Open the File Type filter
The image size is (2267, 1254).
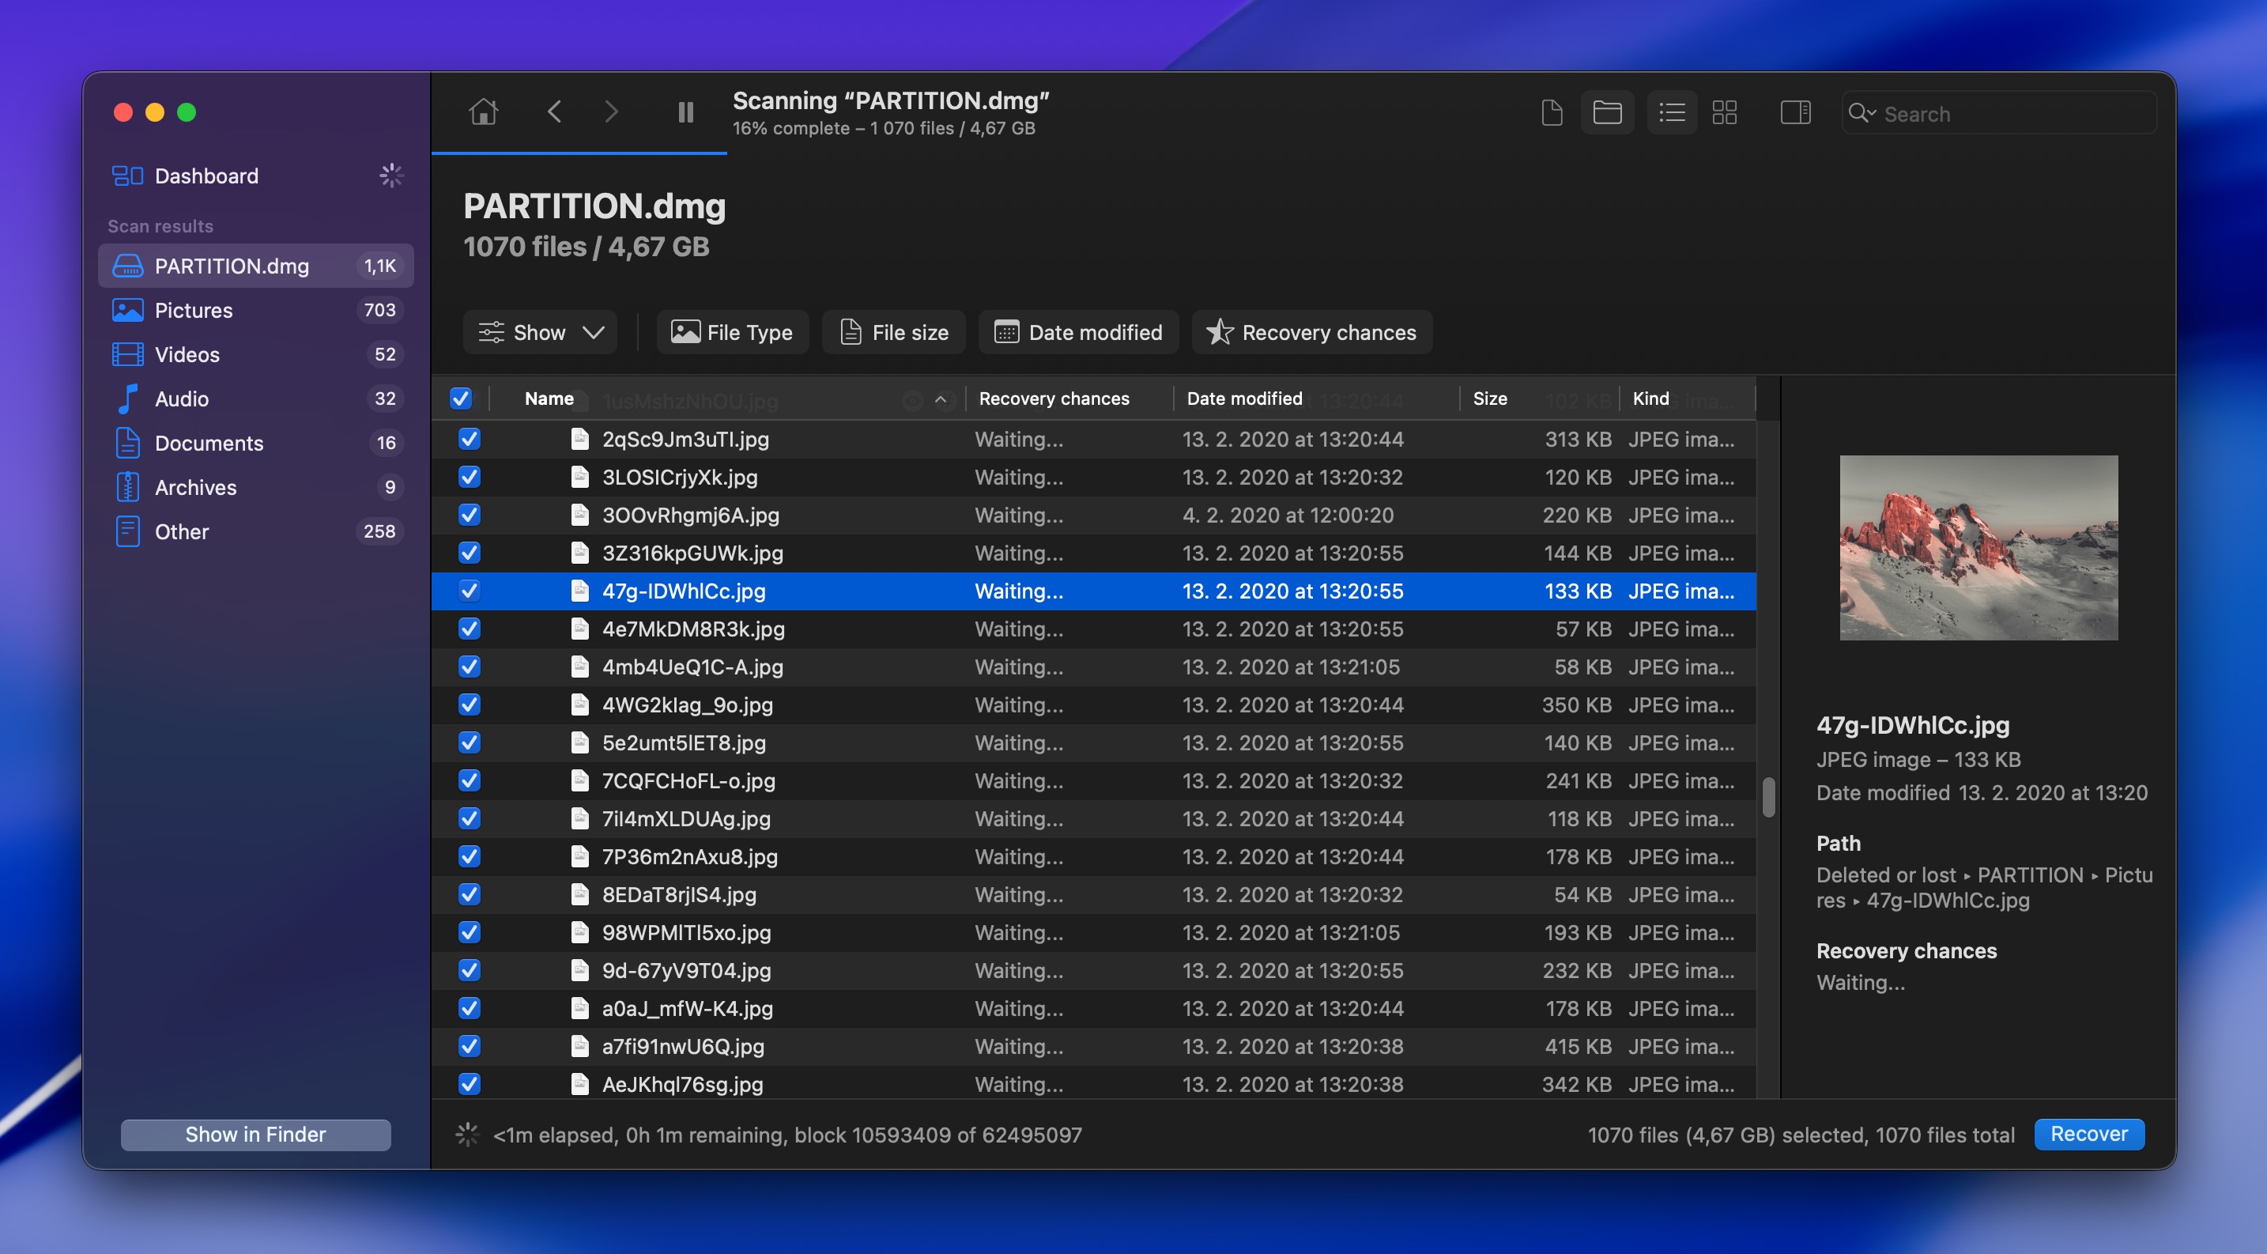coord(732,332)
